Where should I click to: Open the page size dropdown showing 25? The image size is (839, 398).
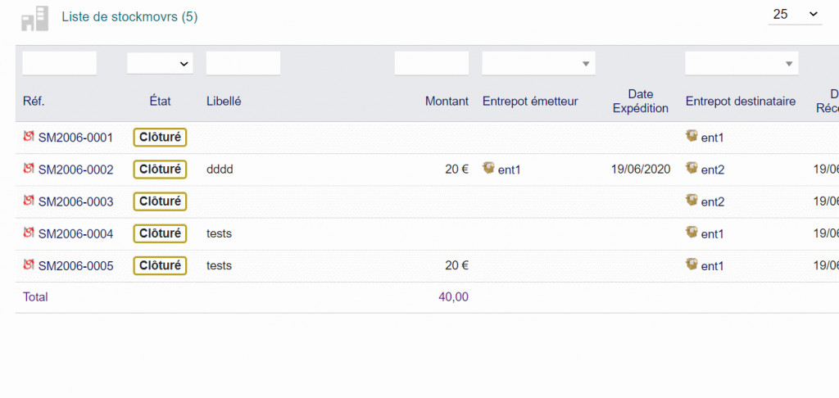[x=795, y=14]
